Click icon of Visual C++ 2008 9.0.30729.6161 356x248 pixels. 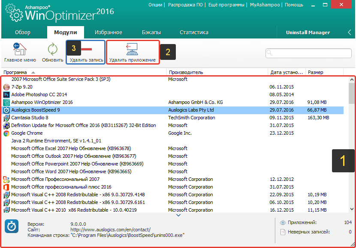coord(6,202)
